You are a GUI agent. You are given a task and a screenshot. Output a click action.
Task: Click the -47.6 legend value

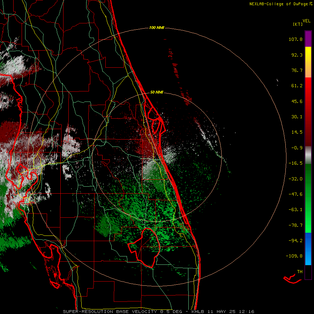coord(296,194)
